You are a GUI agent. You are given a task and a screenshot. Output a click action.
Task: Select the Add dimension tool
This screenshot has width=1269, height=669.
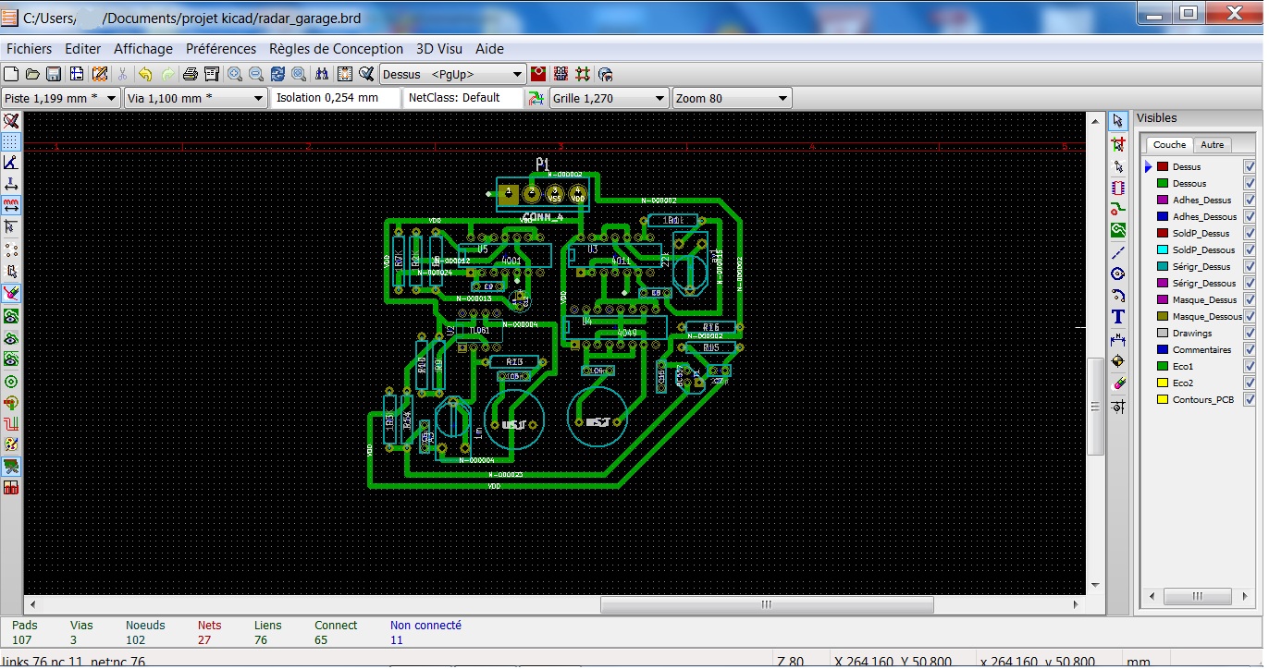tap(1118, 340)
